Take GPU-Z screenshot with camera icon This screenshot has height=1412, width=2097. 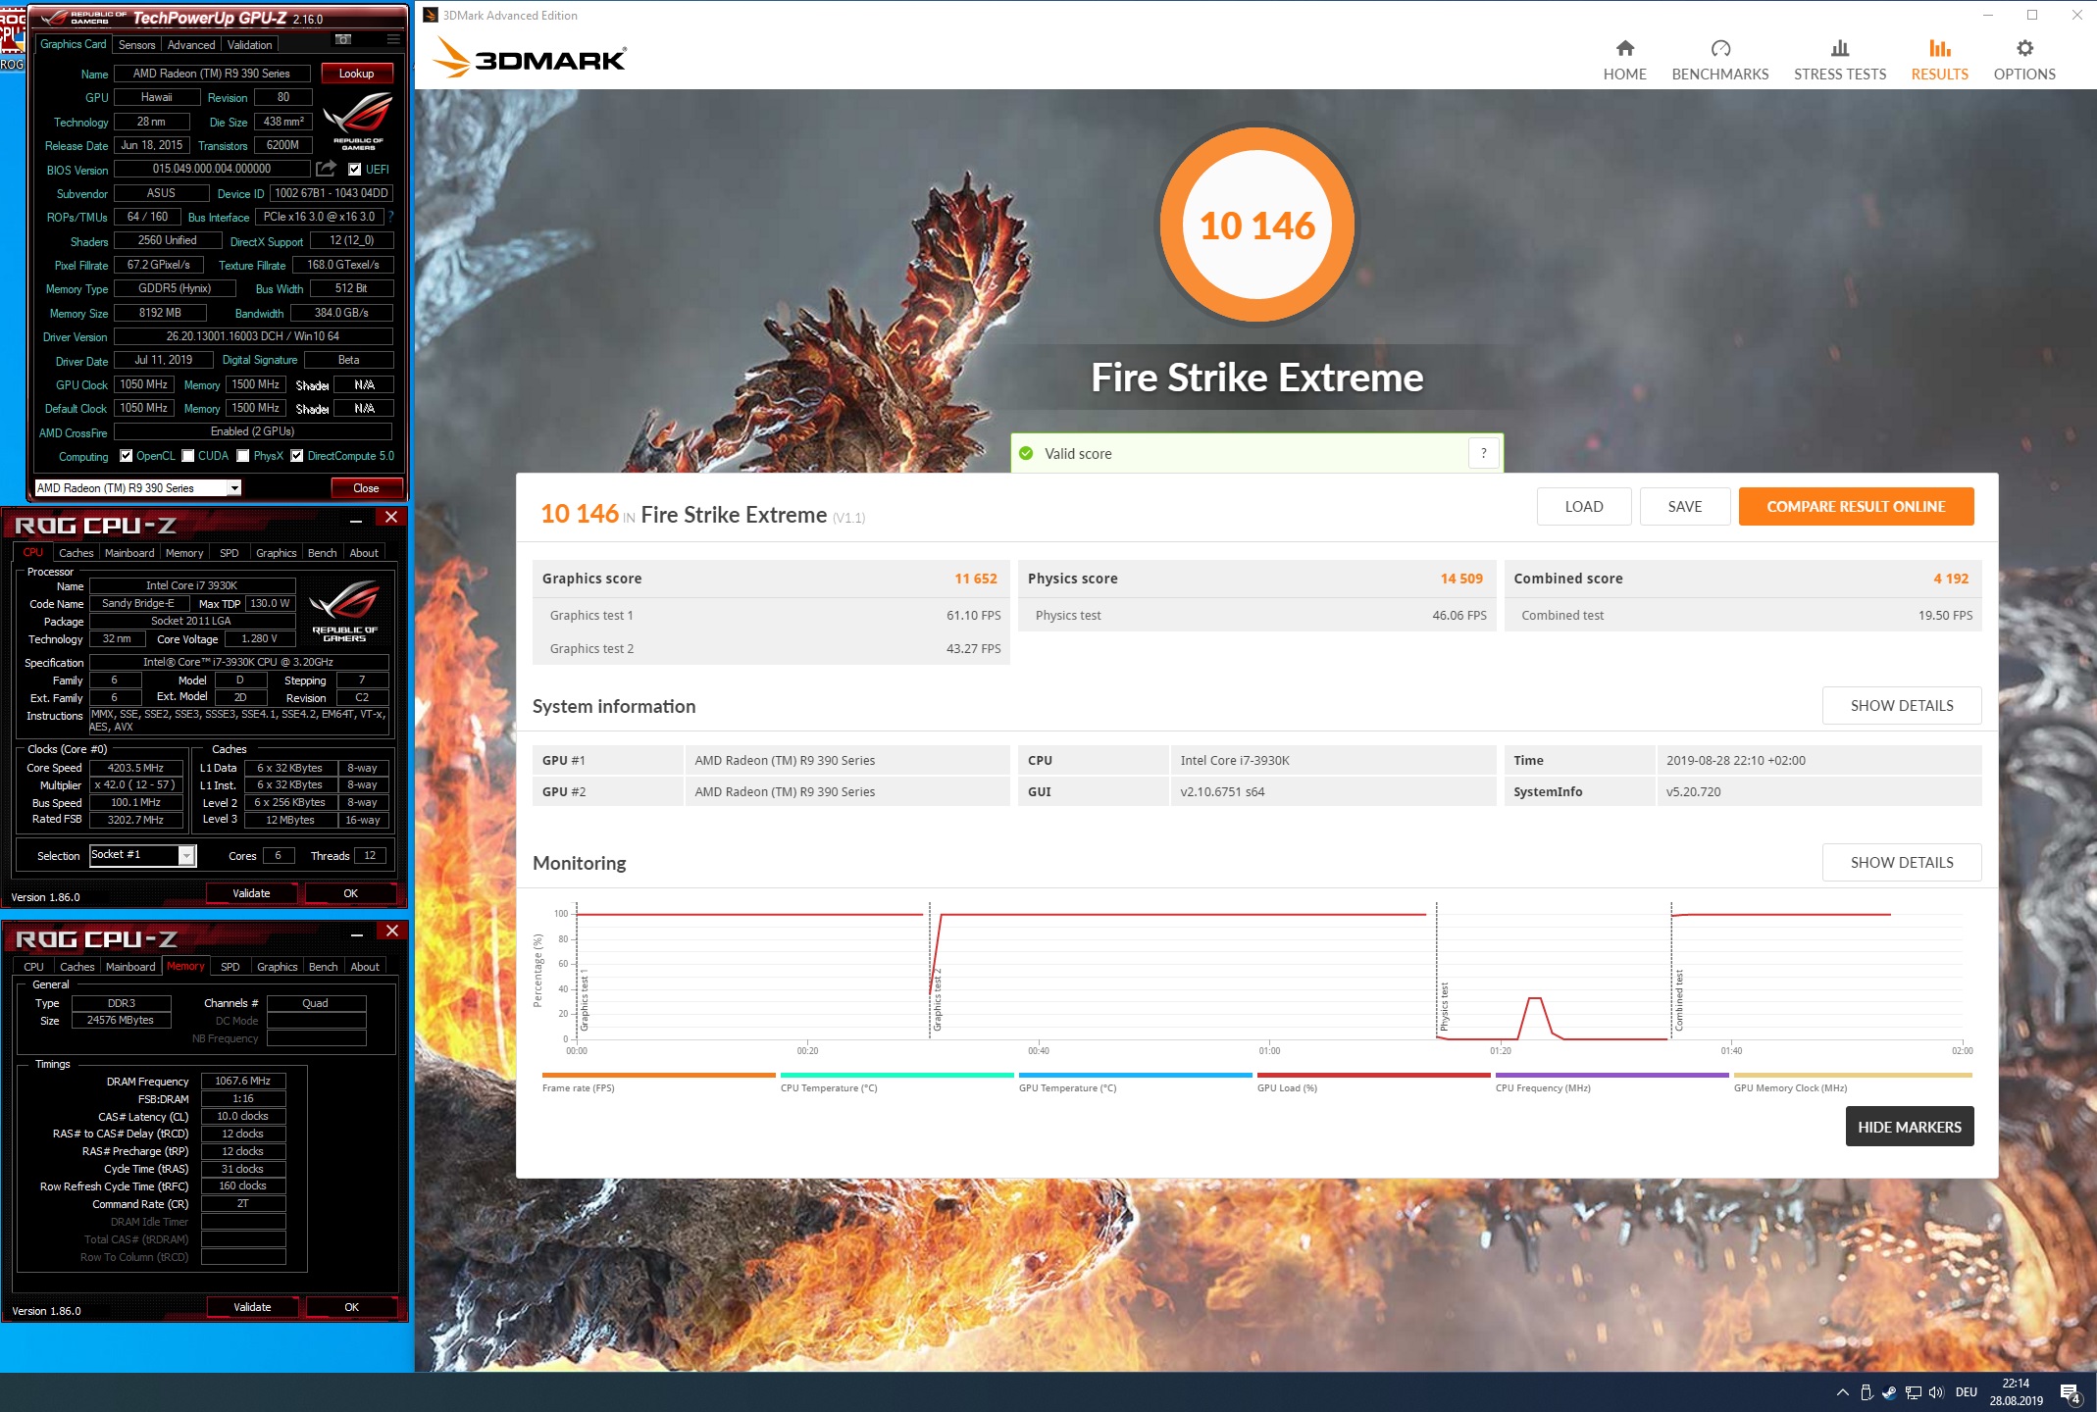coord(343,39)
